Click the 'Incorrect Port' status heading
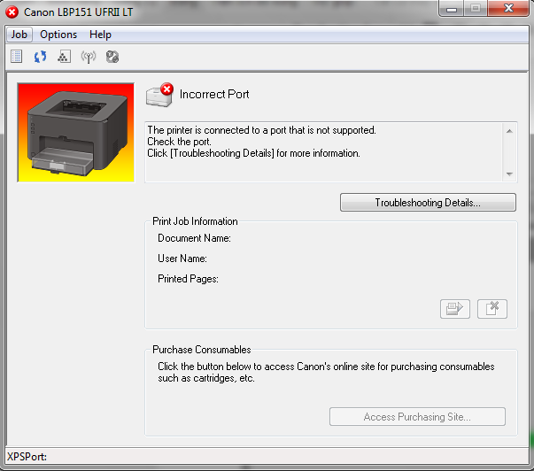534x471 pixels. tap(214, 95)
